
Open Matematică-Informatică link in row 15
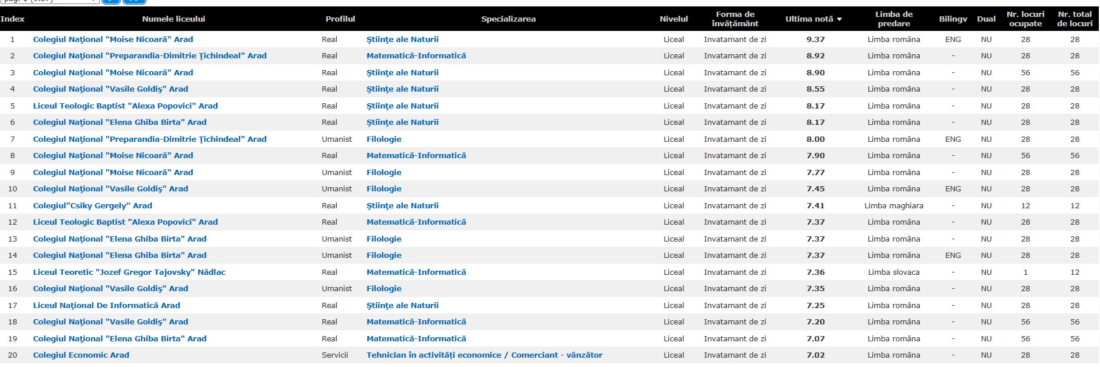(416, 272)
